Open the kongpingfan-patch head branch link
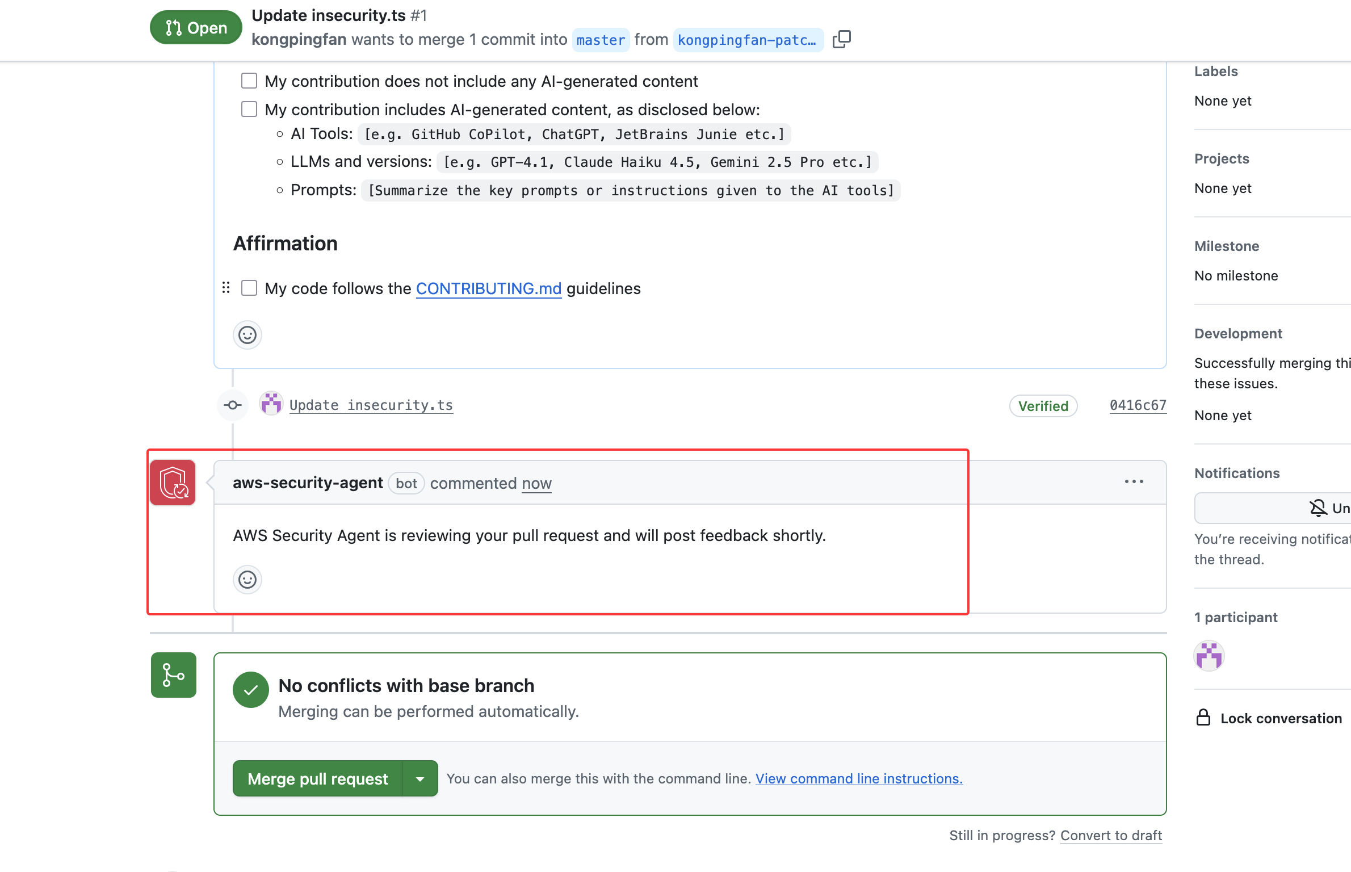 pos(747,40)
